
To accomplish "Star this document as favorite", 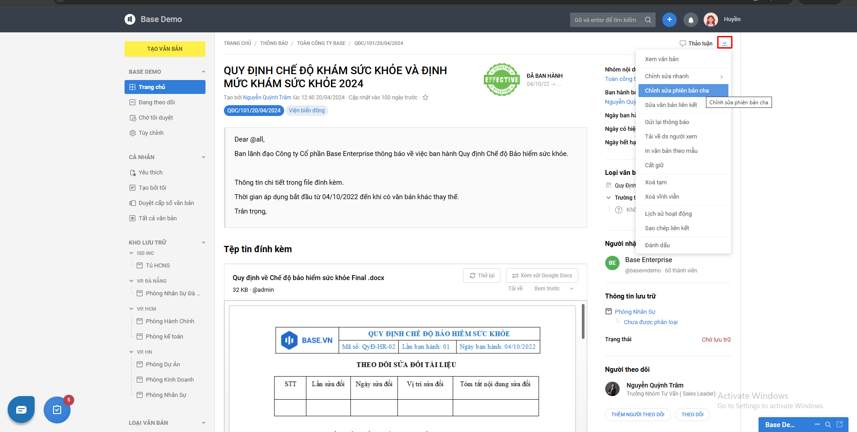I will coord(425,98).
